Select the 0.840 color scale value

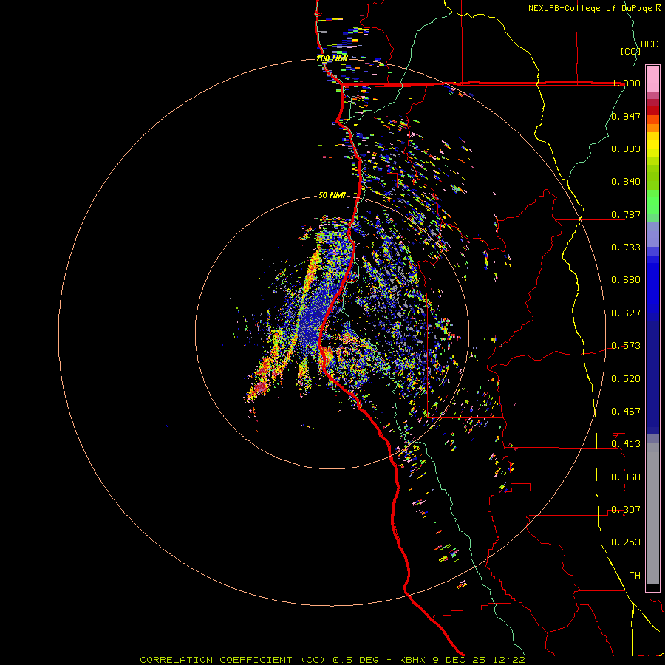pyautogui.click(x=626, y=182)
